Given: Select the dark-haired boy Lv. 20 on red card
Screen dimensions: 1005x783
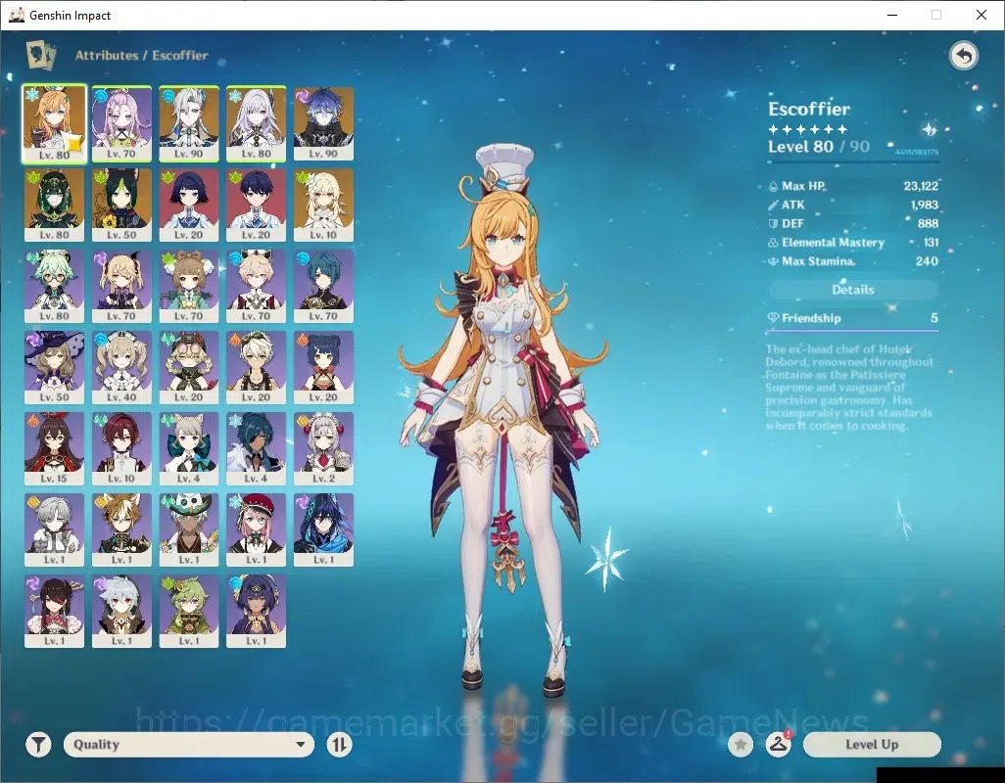Looking at the screenshot, I should coord(257,205).
